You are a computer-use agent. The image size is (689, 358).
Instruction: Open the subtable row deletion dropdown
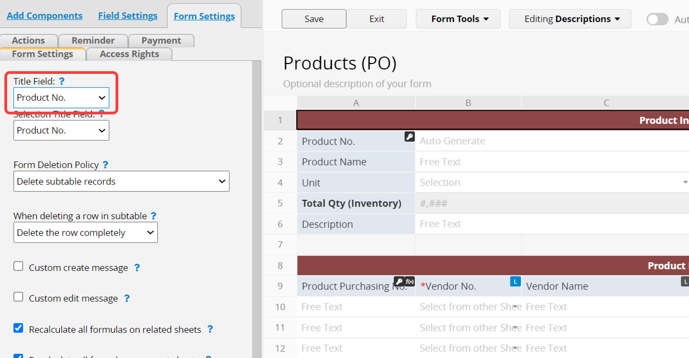point(85,233)
